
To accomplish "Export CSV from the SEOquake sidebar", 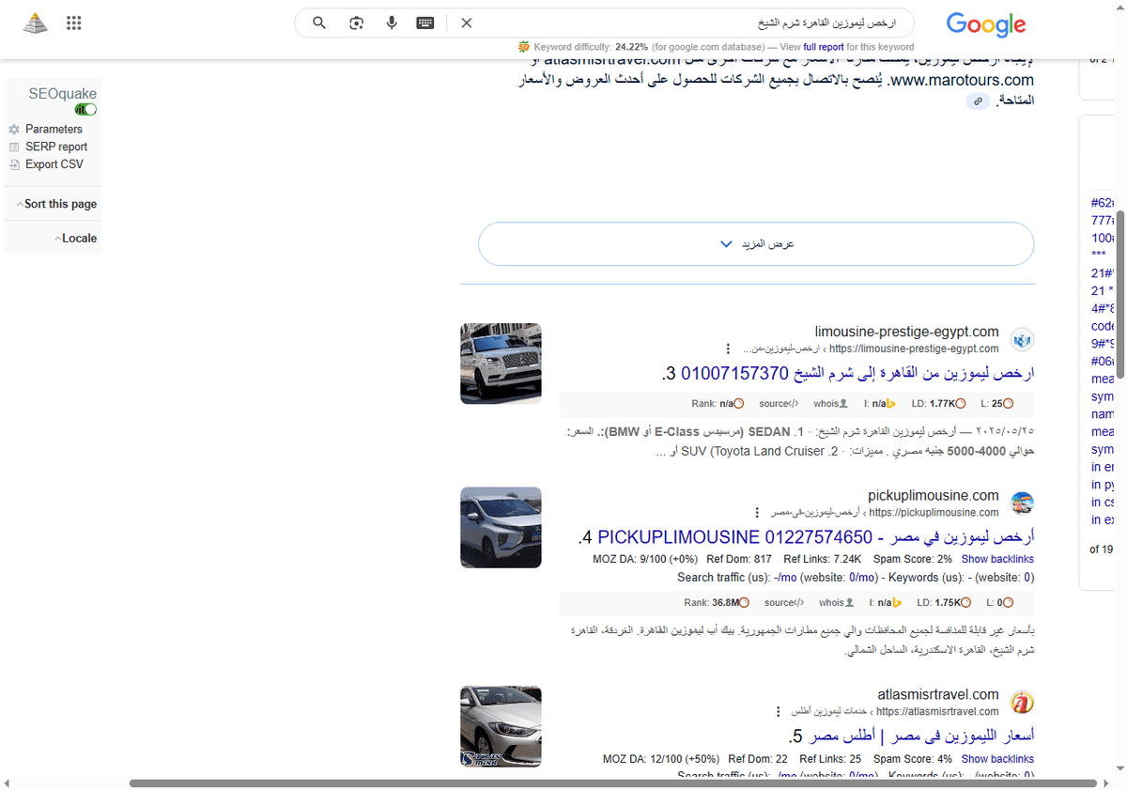I will [54, 163].
